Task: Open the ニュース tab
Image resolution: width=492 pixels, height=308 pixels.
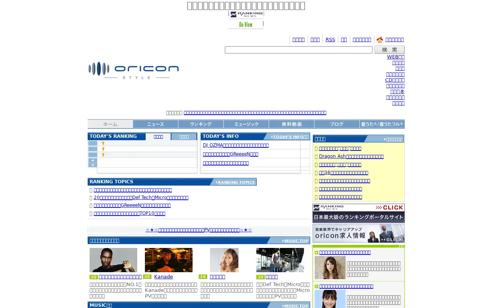Action: pos(156,124)
